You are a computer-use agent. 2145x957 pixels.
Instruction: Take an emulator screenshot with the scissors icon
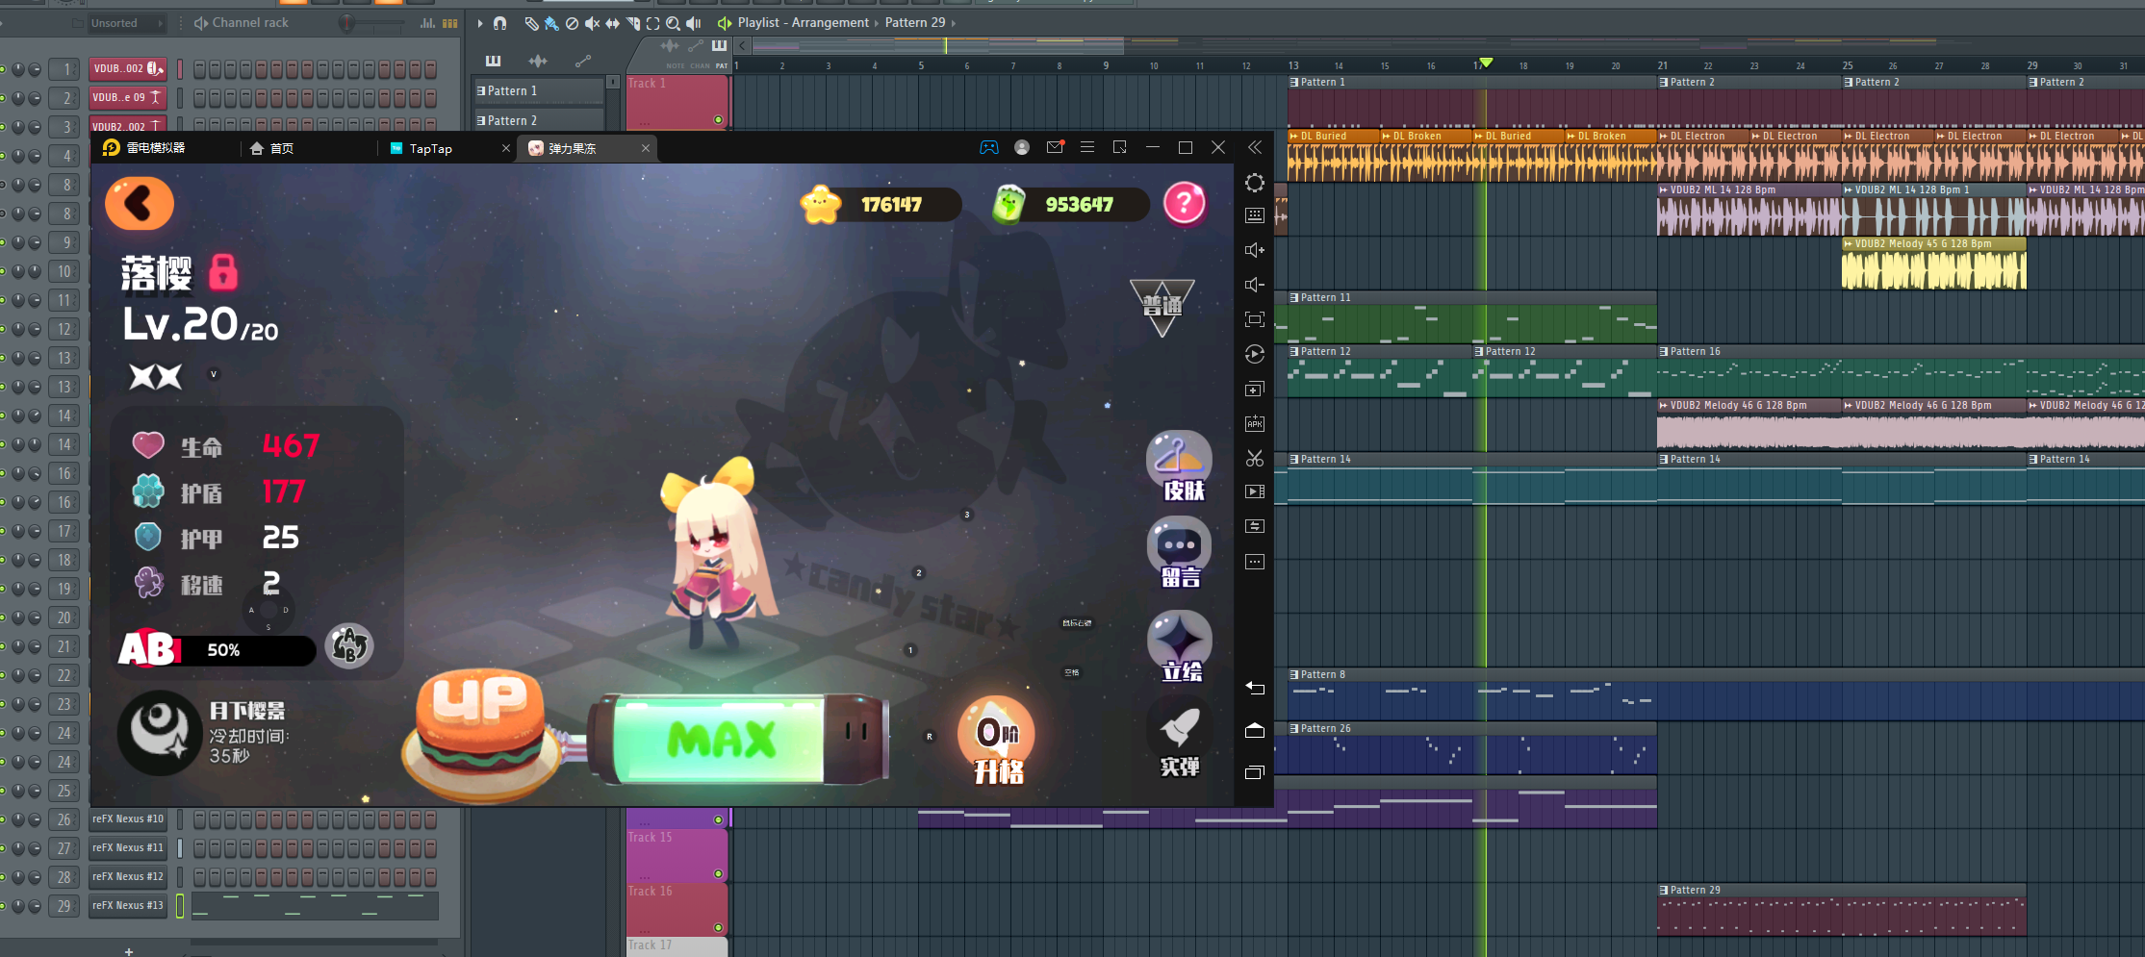[1255, 459]
